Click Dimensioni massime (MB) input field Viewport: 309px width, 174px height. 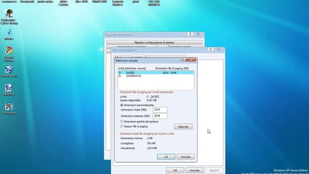pos(160,116)
